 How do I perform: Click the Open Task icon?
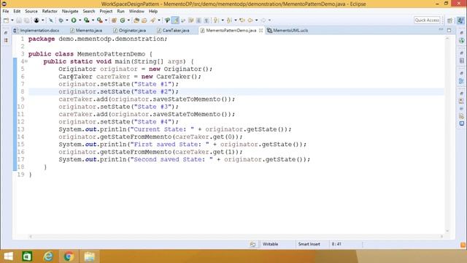point(144,20)
